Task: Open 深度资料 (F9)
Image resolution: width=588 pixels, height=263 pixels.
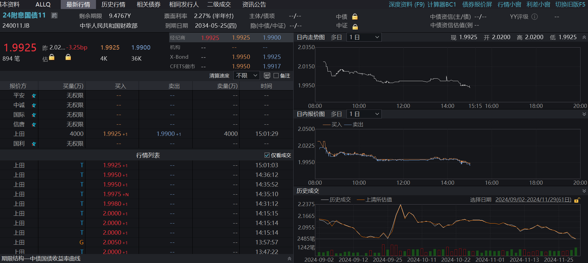Action: pyautogui.click(x=407, y=4)
